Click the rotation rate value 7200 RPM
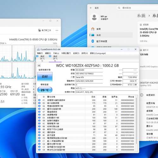The image size is (158, 158). pyautogui.click(x=130, y=77)
